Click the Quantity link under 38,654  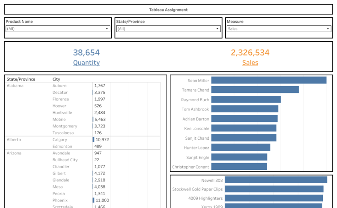pos(86,63)
